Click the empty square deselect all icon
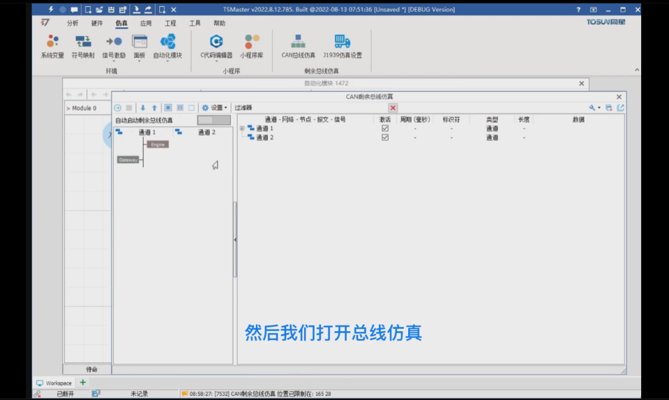Viewport: 669px width, 400px height. [191, 108]
